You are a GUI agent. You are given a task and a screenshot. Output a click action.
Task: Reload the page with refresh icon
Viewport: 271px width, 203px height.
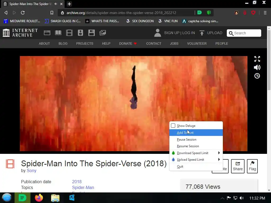(23, 13)
